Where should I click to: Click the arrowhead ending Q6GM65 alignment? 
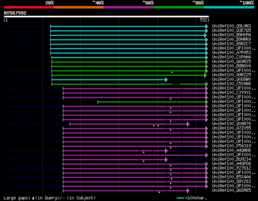point(188,191)
